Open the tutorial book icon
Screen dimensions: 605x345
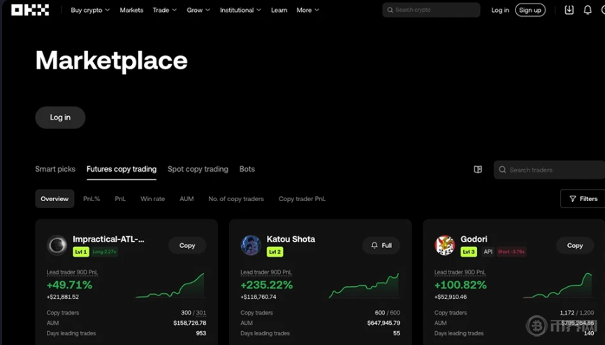tap(478, 170)
